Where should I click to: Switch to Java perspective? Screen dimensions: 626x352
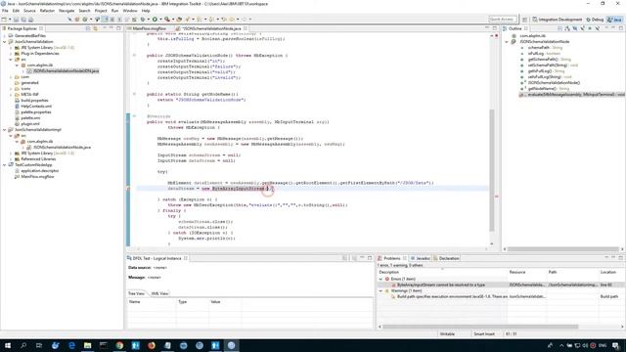(614, 20)
